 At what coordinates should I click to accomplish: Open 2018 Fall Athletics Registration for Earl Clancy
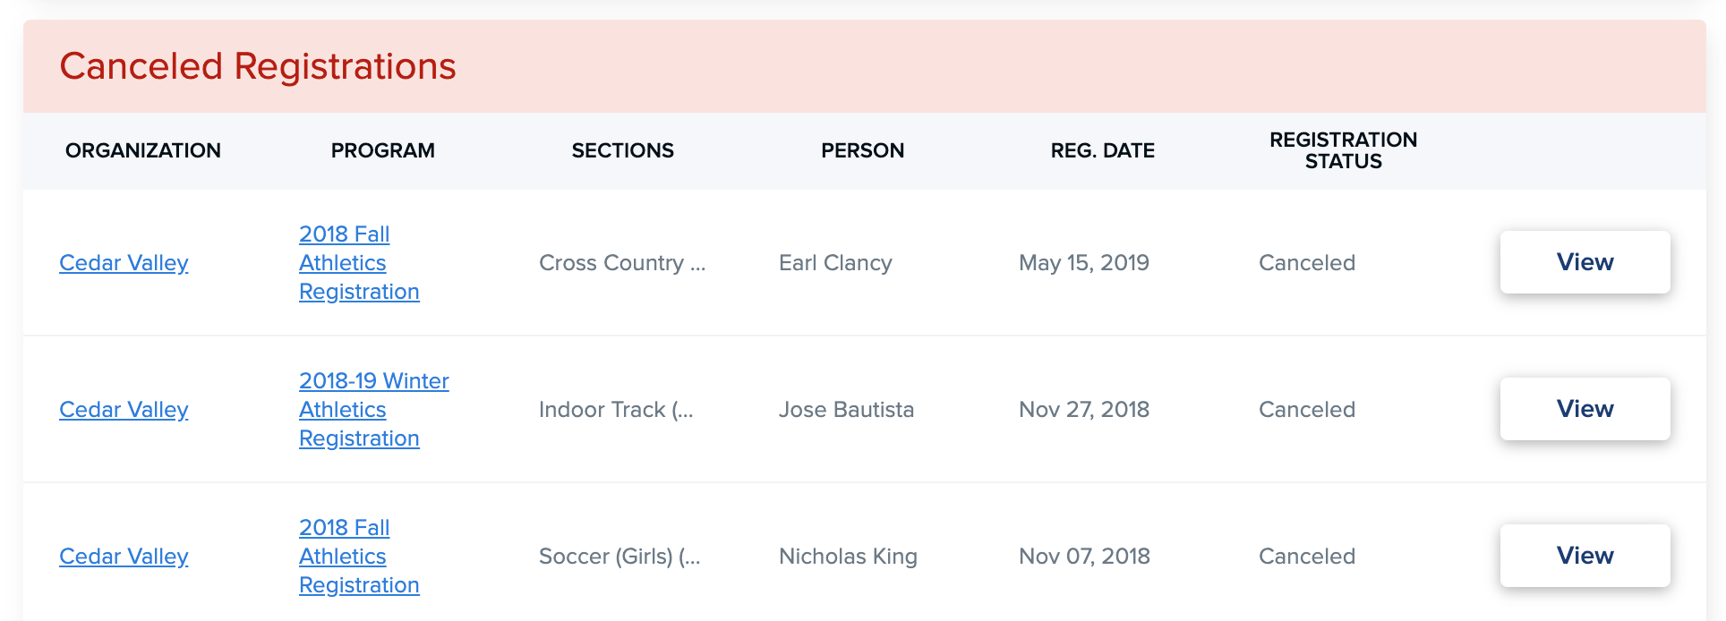[x=359, y=263]
